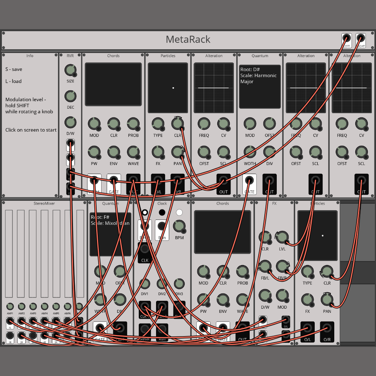
Task: Click the AMP3 knob on StereoMixer
Action: (x=33, y=306)
